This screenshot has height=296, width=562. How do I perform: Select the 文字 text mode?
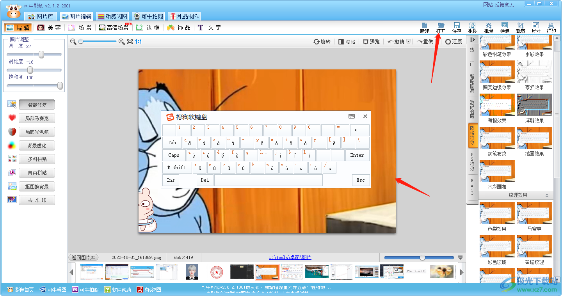[x=210, y=28]
